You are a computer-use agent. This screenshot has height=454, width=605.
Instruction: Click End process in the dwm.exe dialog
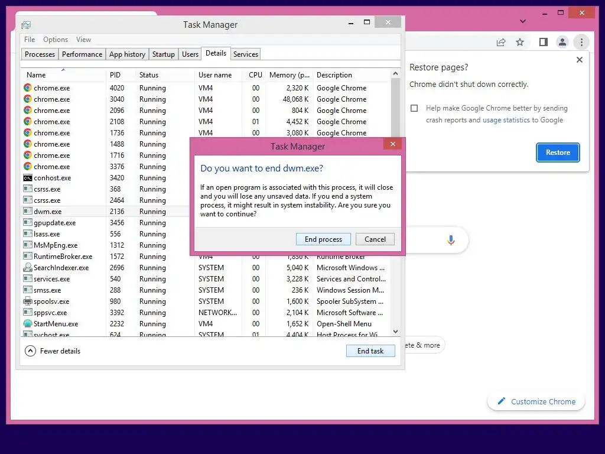coord(323,239)
